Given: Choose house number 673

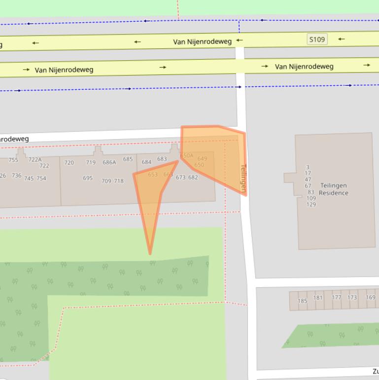Looking at the screenshot, I should (181, 178).
